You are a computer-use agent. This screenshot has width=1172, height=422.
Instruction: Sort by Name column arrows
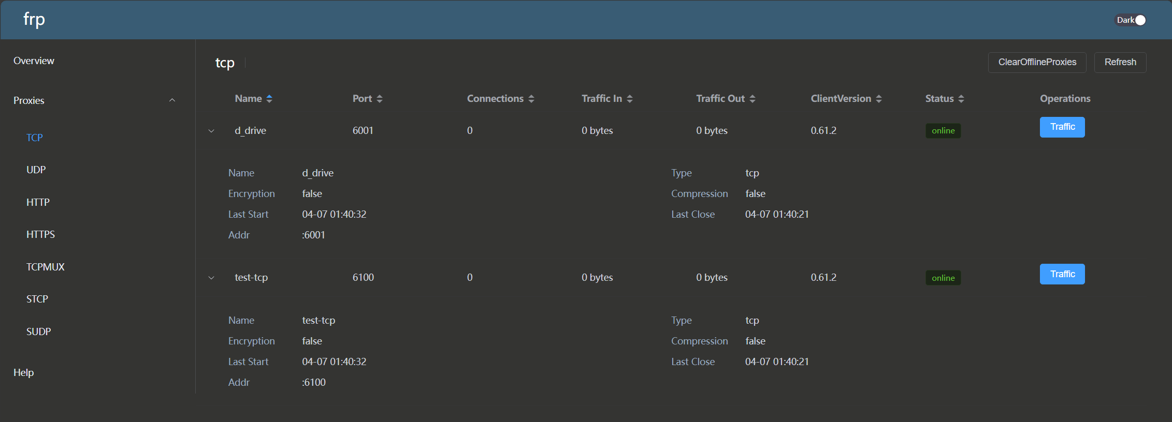click(269, 99)
